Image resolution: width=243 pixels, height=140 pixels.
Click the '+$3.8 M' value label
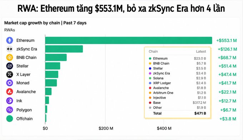click(228, 119)
